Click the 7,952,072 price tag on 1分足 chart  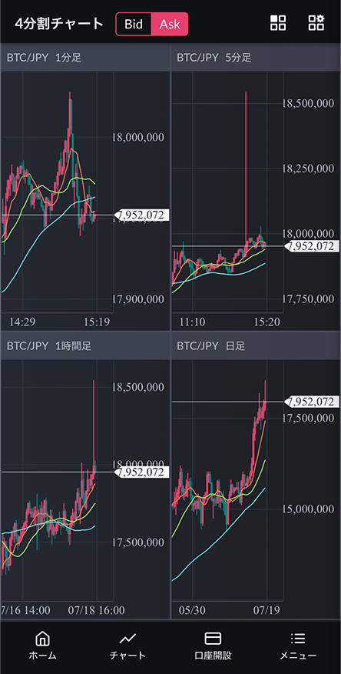pyautogui.click(x=141, y=215)
